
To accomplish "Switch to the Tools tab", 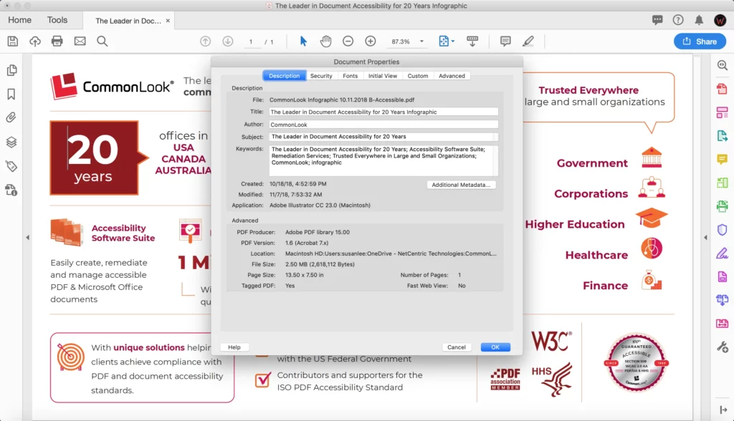I will pyautogui.click(x=57, y=20).
